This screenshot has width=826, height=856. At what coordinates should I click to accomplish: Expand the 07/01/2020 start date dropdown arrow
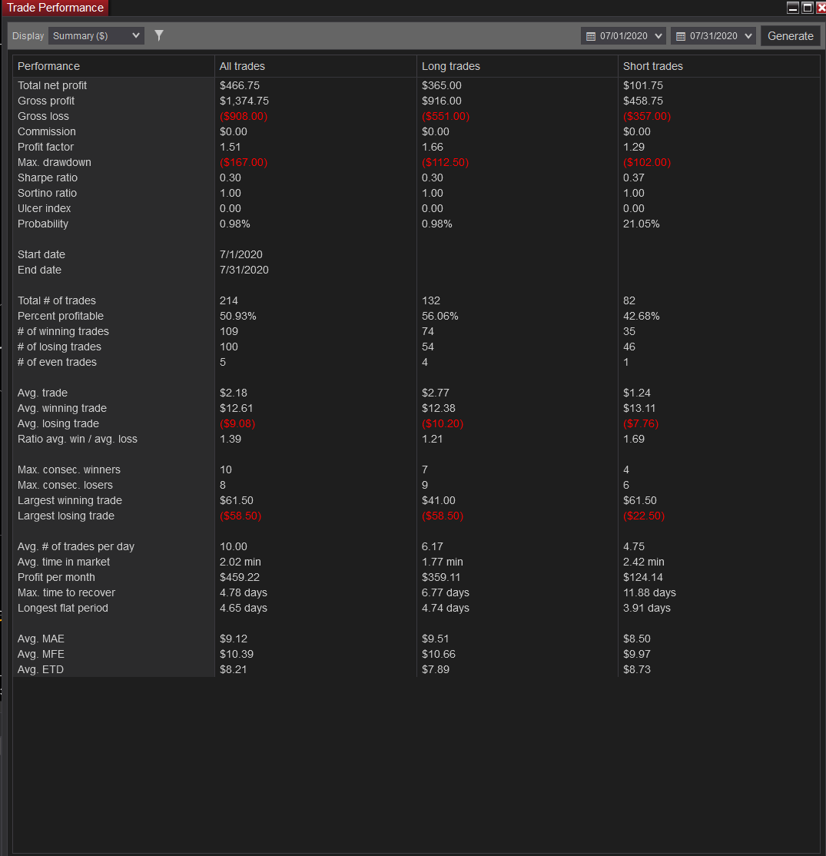click(658, 36)
